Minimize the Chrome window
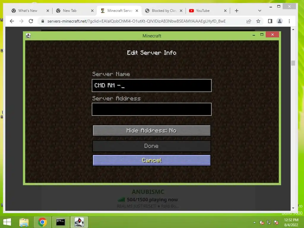 point(271,7)
